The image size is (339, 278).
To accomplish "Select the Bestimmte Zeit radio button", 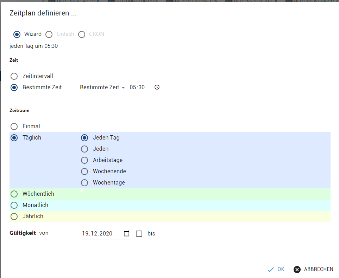I will point(14,88).
